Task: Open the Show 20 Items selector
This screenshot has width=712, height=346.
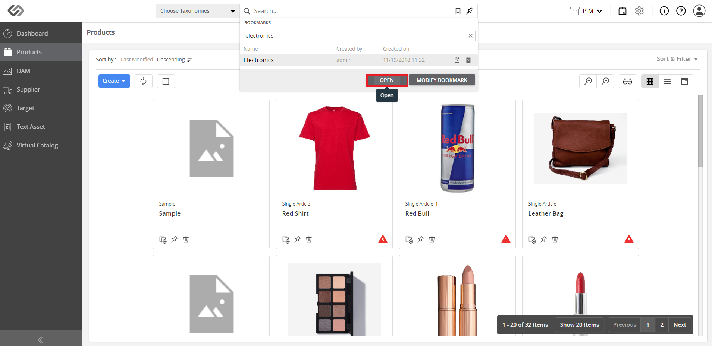Action: coord(579,325)
